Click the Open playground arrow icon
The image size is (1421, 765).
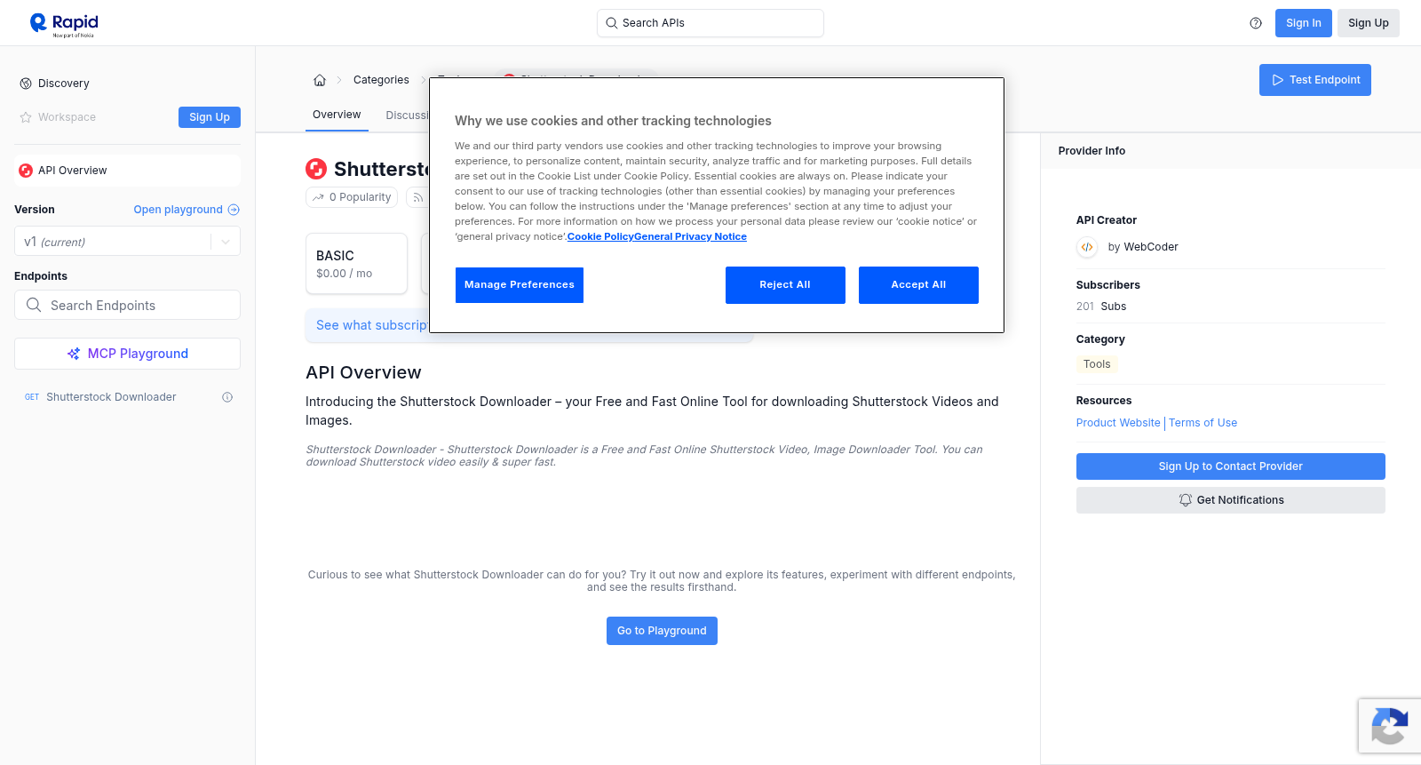point(234,210)
